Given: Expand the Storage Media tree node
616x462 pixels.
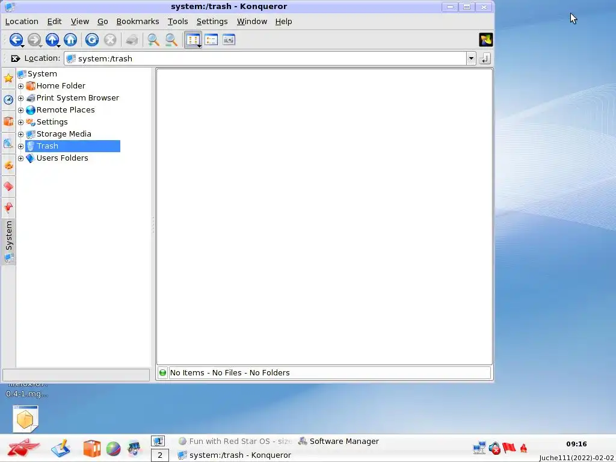Looking at the screenshot, I should [21, 134].
